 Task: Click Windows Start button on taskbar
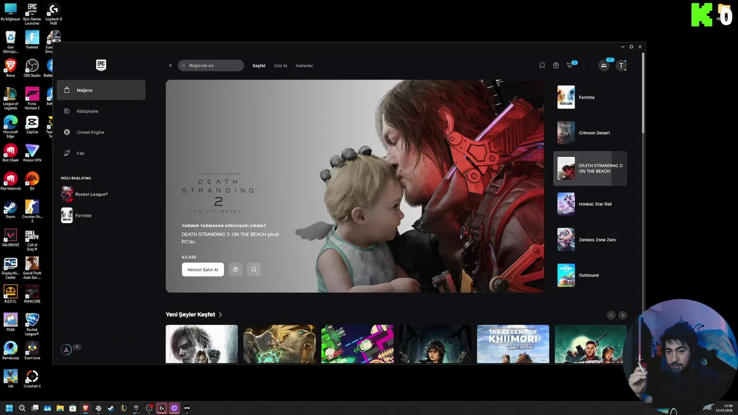tap(9, 408)
